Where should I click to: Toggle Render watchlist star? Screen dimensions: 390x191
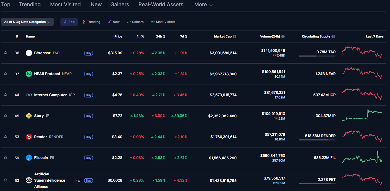point(5,137)
